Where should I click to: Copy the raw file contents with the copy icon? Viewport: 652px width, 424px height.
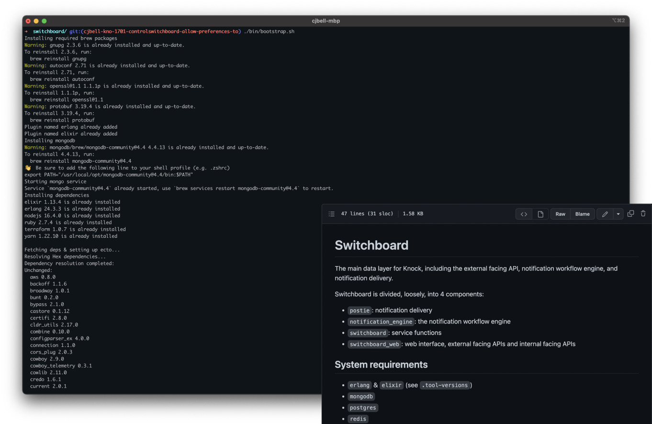point(630,213)
